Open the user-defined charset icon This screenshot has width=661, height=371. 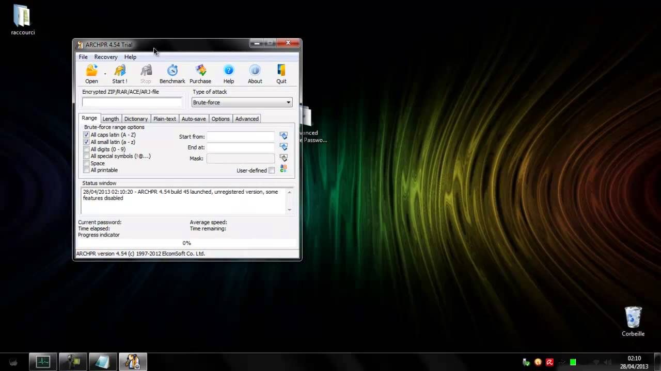pos(284,169)
